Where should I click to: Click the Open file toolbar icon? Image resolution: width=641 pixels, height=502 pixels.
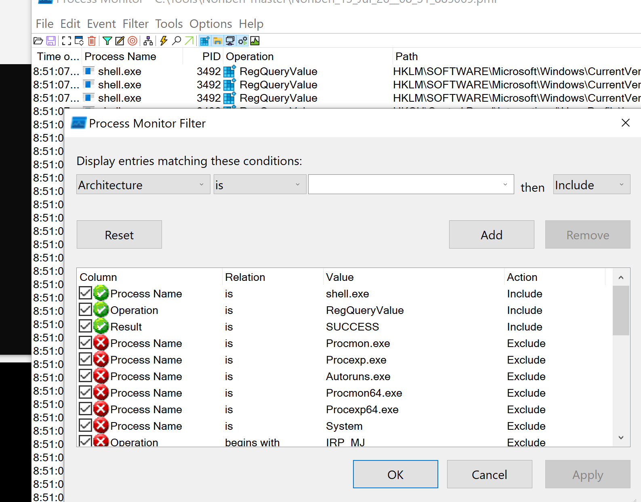[x=38, y=41]
